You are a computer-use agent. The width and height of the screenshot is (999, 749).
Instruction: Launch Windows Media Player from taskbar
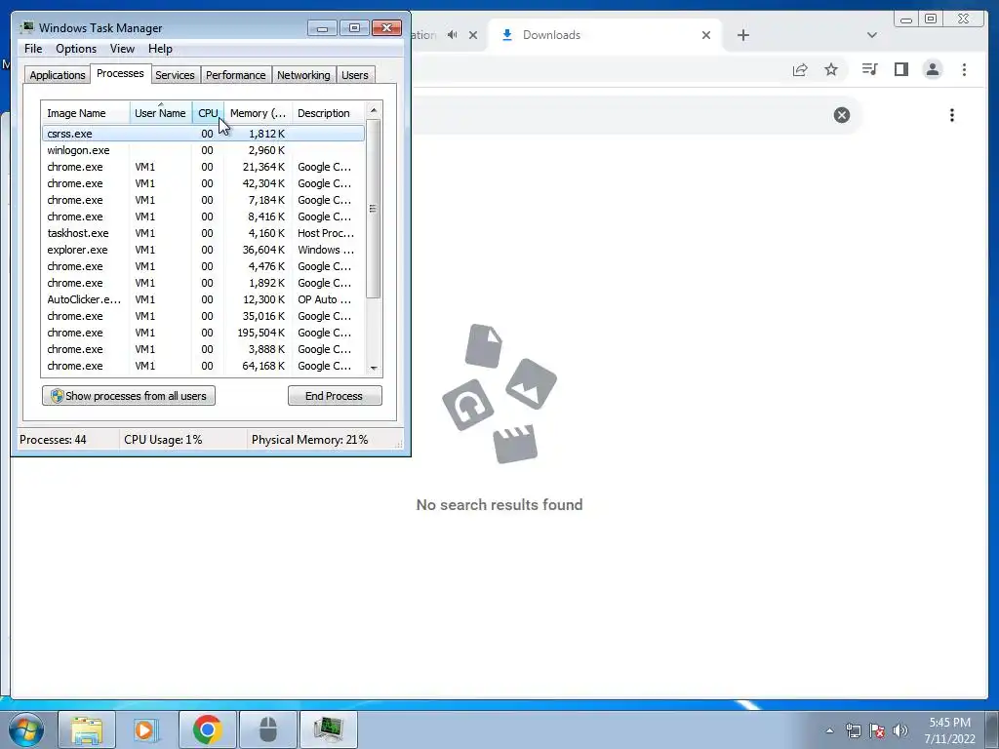coord(146,729)
